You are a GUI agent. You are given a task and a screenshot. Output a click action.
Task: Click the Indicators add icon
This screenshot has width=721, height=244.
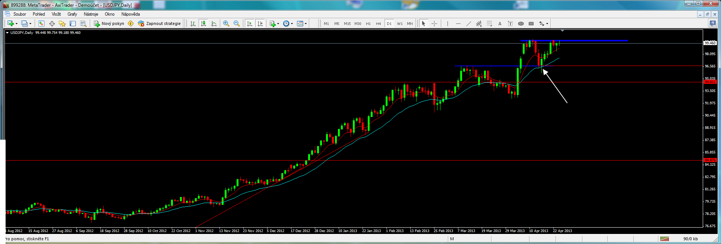tap(273, 23)
